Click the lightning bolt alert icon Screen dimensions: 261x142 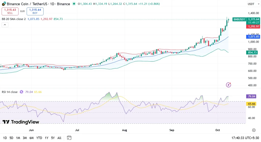point(229,85)
